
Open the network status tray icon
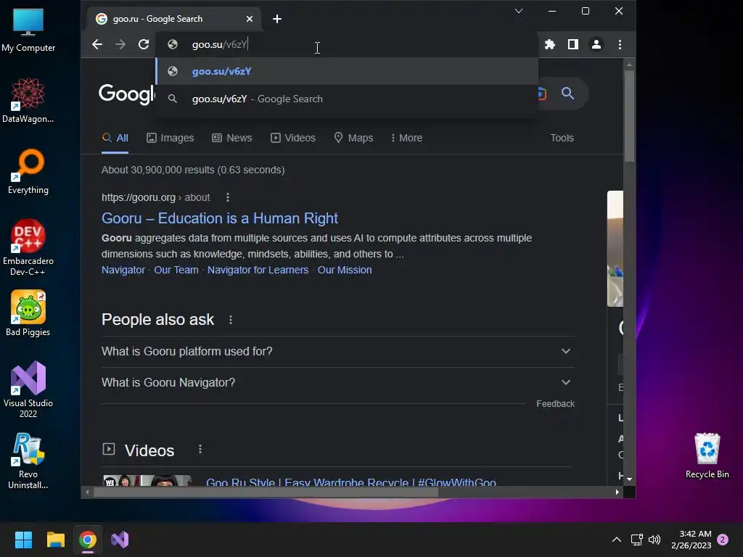[636, 540]
